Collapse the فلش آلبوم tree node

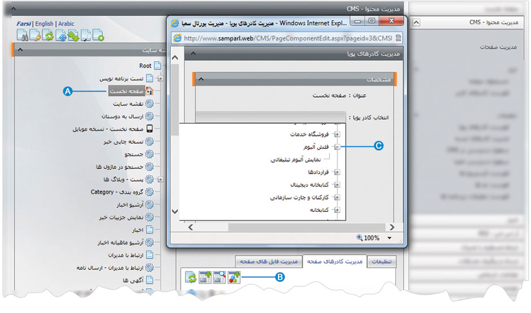click(x=337, y=147)
